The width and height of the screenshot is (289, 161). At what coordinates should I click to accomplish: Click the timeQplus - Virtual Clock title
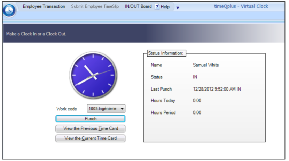241,6
